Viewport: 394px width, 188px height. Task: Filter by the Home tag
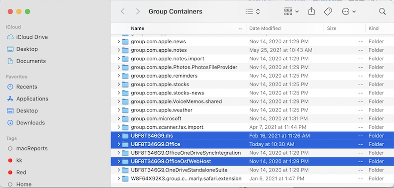coord(19,184)
